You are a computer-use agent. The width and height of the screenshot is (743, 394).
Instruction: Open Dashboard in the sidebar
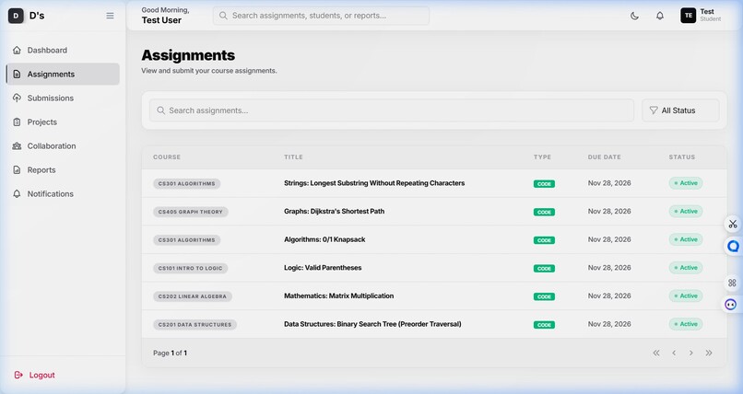point(63,50)
